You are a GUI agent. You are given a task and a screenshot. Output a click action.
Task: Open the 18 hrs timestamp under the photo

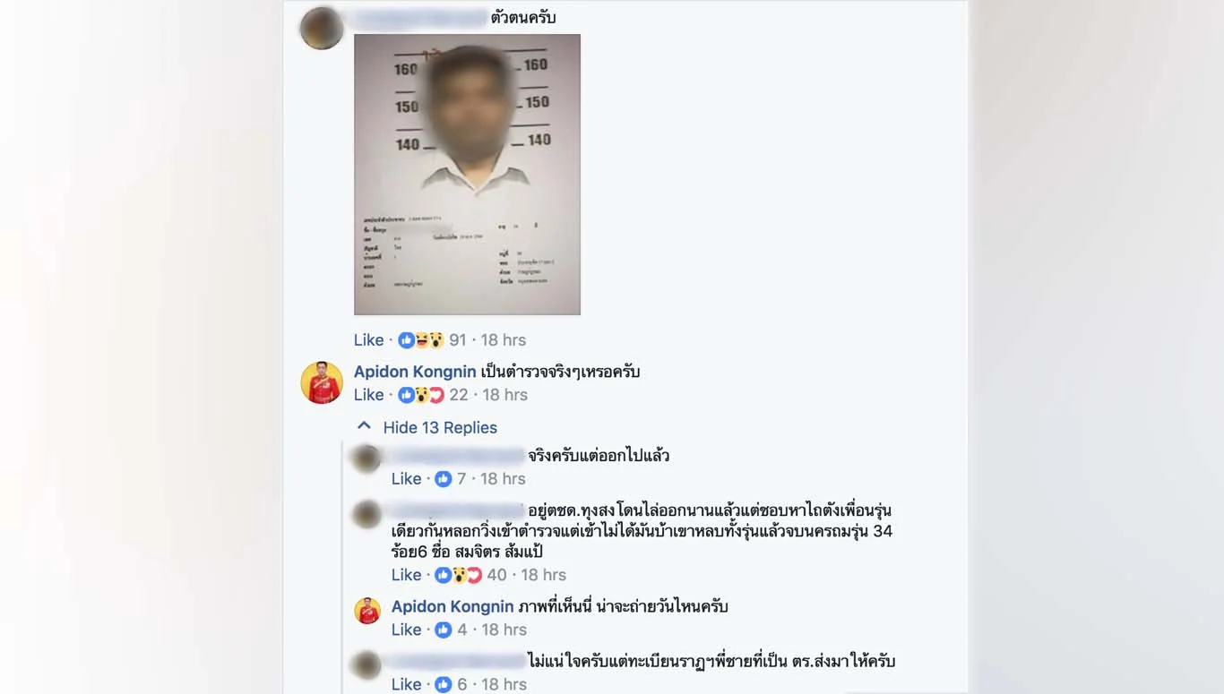[x=504, y=340]
